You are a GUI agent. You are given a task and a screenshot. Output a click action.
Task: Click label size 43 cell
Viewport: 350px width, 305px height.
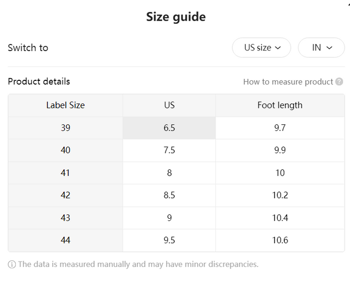66,218
